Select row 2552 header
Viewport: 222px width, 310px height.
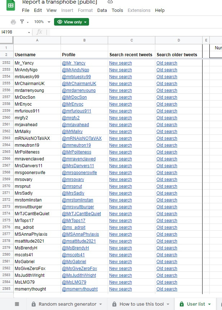click(6, 63)
